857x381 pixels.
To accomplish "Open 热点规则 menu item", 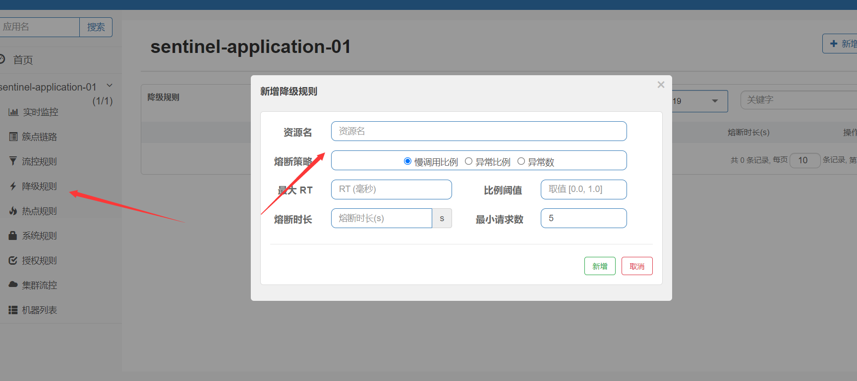I will 40,211.
